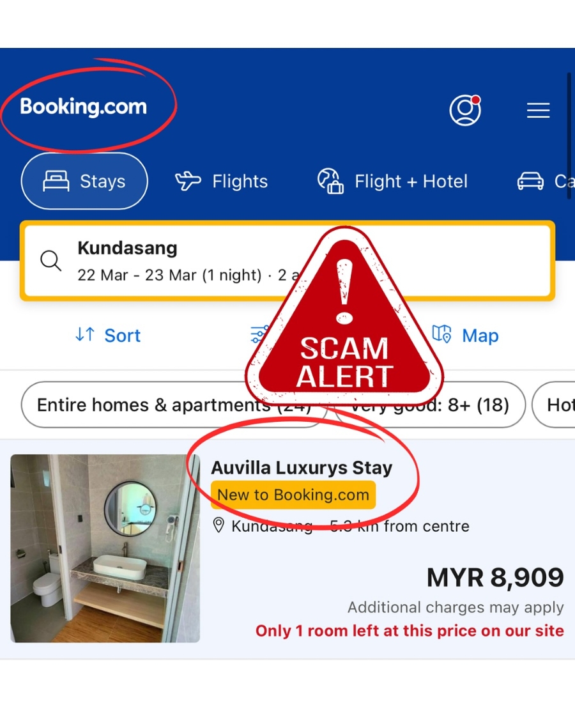
Task: Switch to the Flights tab
Action: point(222,181)
